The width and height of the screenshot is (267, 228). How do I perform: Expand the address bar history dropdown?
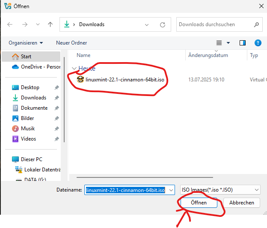coord(147,25)
